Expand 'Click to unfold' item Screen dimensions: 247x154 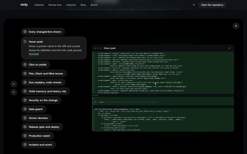[x=36, y=64]
